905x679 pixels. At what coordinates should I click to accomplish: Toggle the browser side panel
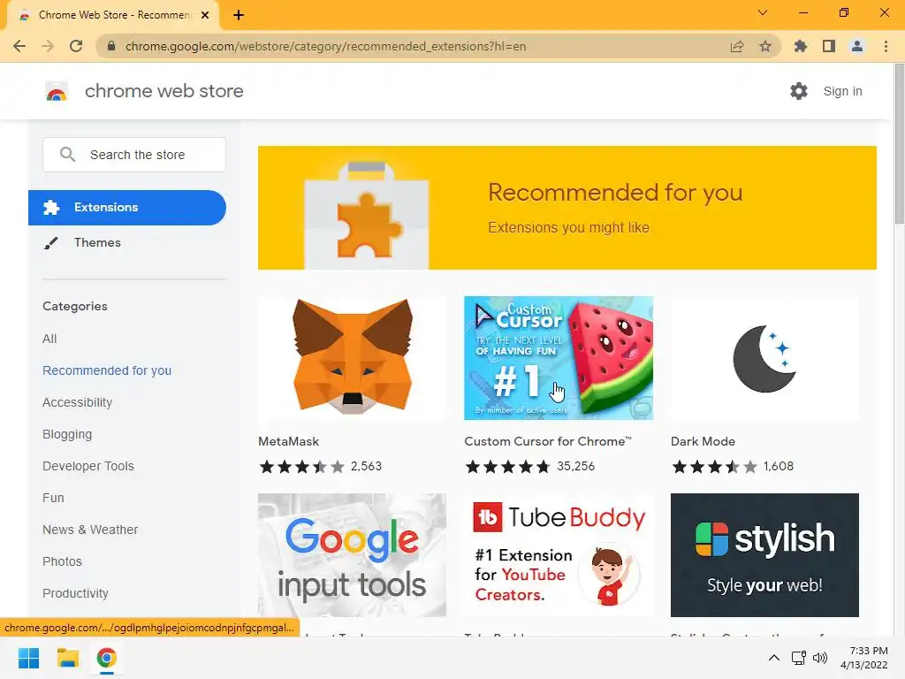coord(829,46)
